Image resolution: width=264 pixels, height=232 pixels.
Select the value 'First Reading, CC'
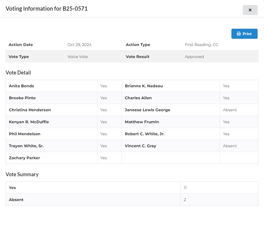pos(202,45)
